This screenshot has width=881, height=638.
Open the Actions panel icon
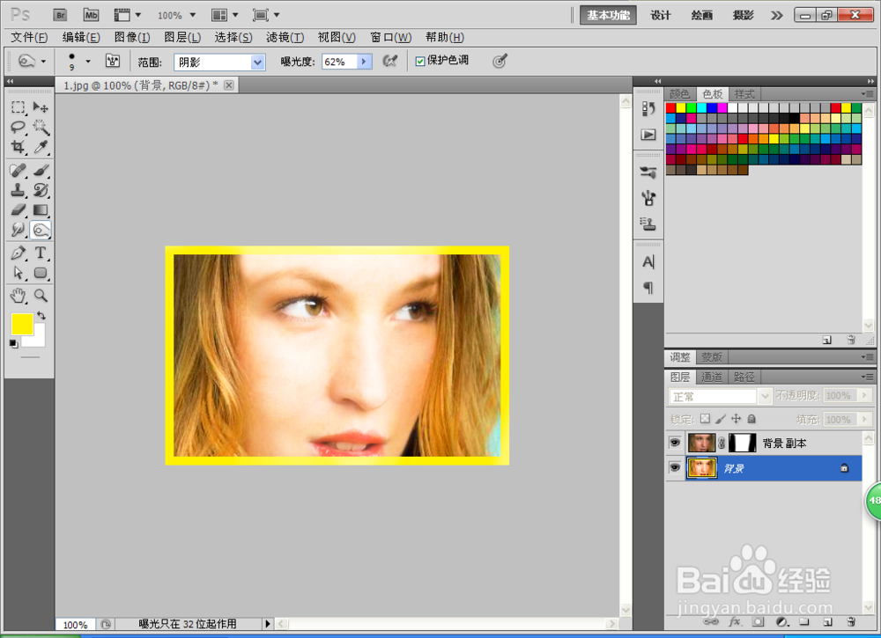click(648, 135)
